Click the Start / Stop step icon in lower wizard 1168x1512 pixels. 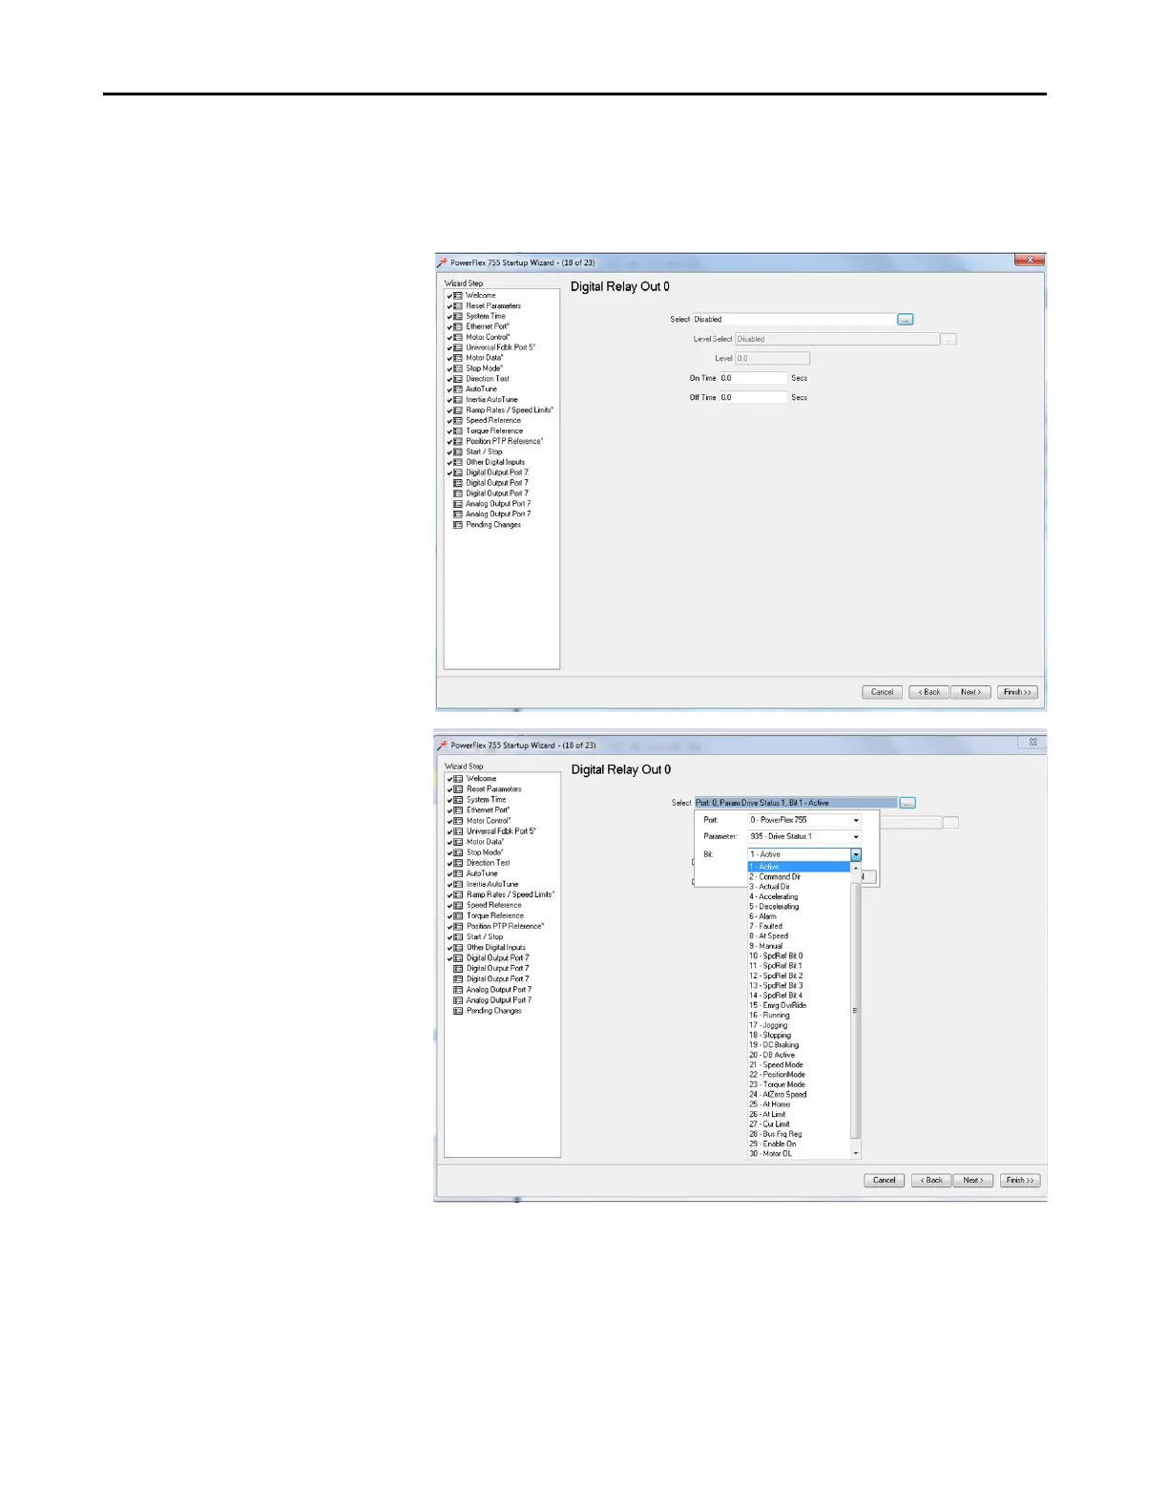[459, 937]
